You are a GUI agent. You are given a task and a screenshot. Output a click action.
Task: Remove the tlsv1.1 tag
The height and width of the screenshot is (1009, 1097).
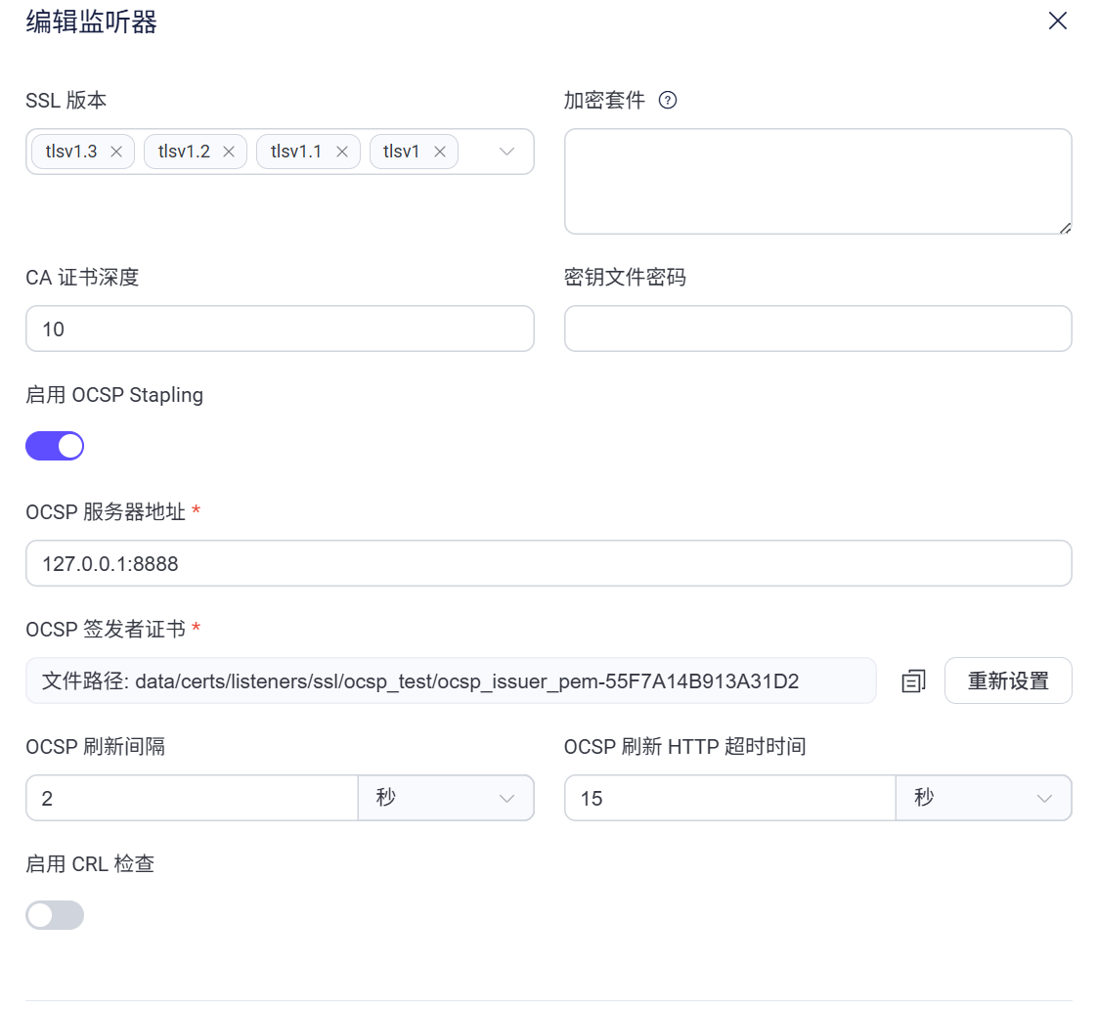point(342,152)
